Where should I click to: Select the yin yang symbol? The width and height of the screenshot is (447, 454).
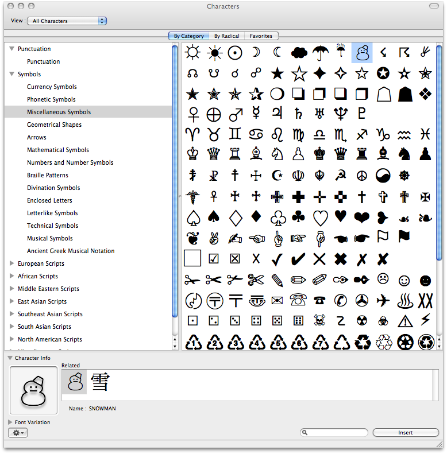[383, 175]
